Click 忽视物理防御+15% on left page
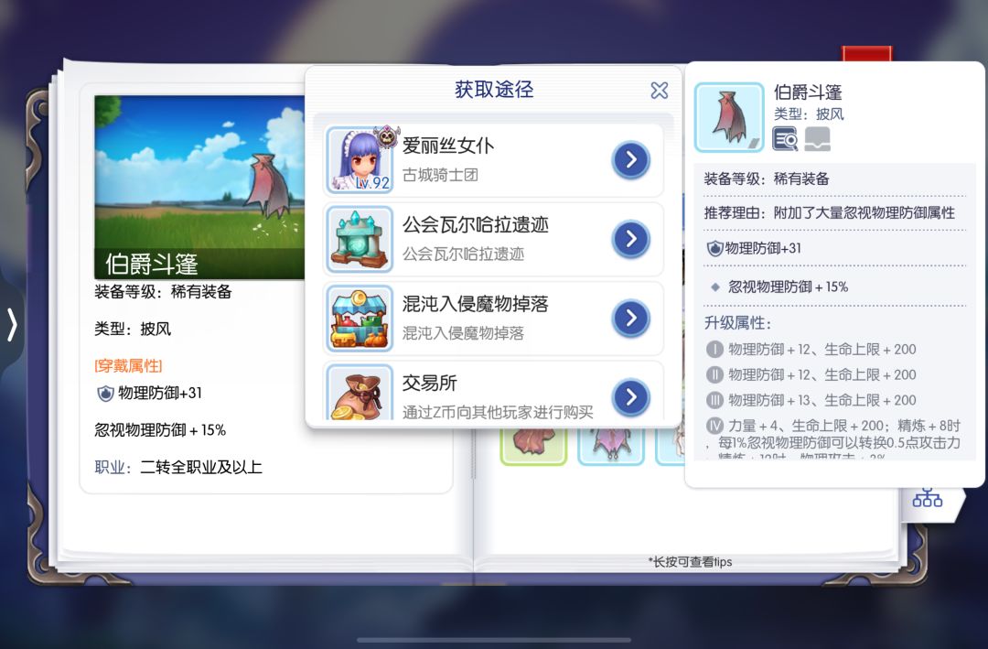Screen dimensions: 988x649 tap(160, 430)
